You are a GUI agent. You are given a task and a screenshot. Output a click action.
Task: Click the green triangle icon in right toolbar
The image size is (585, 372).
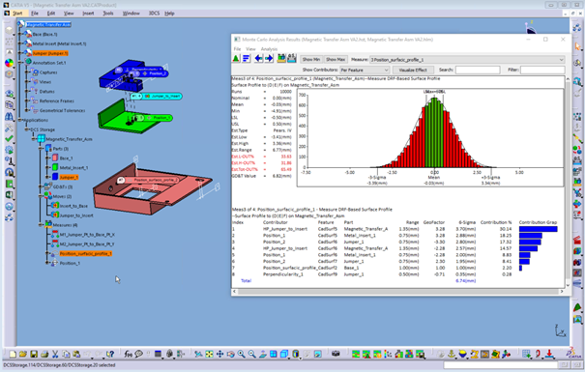coord(577,308)
